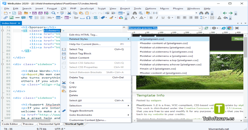
Task: Run the ABC spell check
Action: click(x=62, y=13)
